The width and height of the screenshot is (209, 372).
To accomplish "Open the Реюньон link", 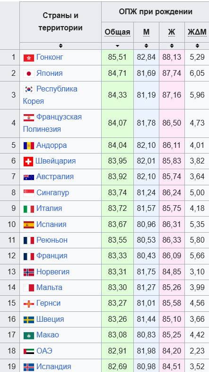I will click(52, 240).
